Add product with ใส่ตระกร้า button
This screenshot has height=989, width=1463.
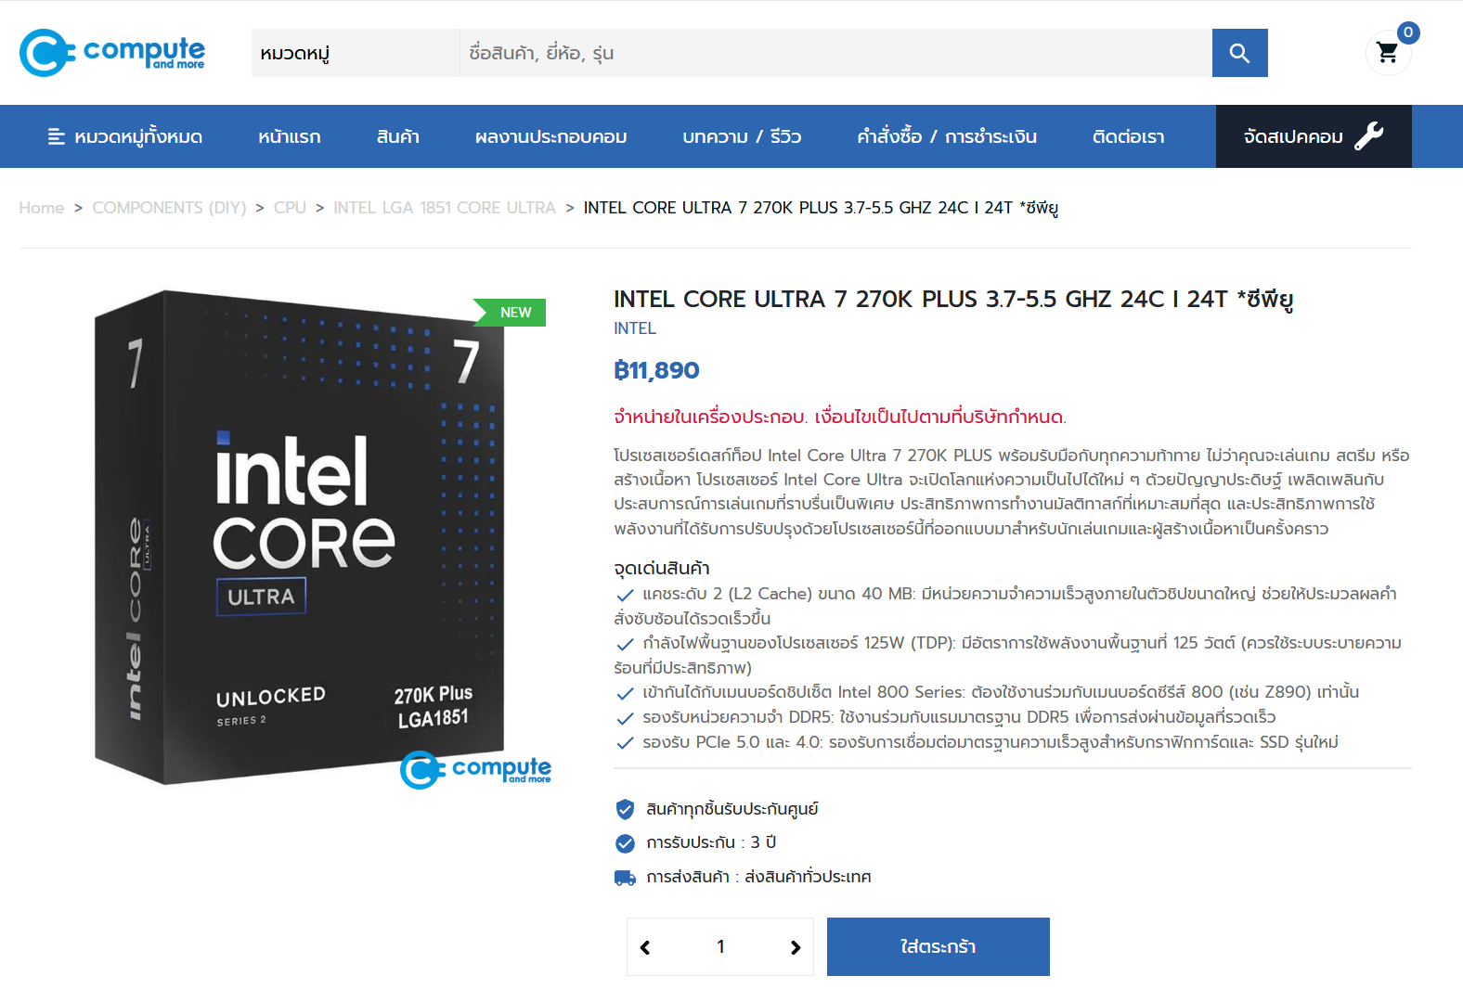click(x=938, y=946)
